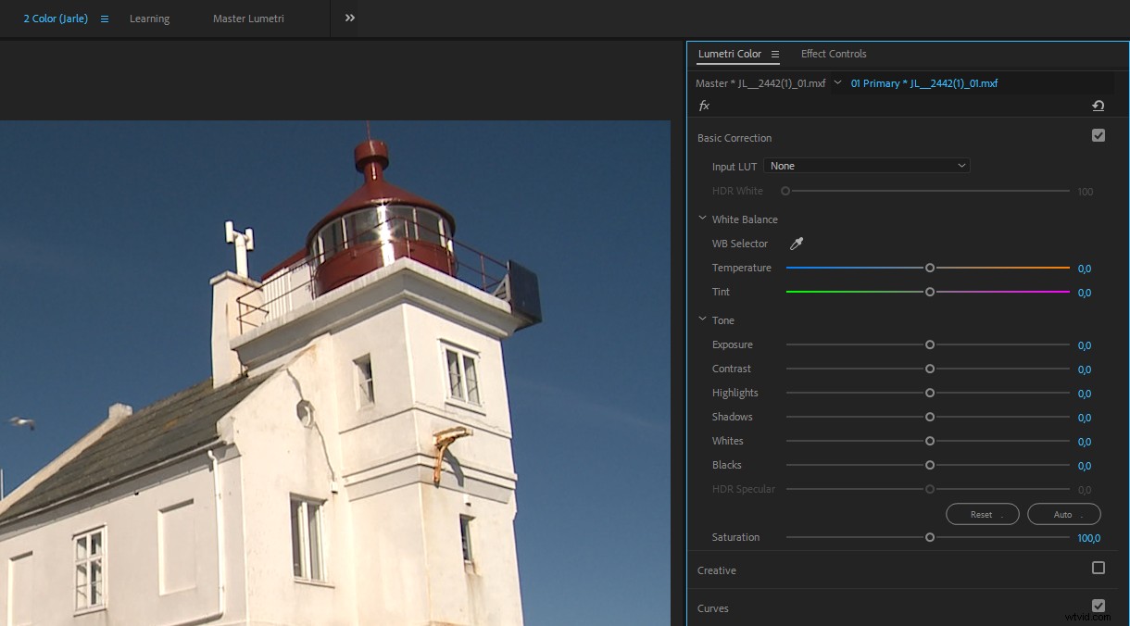Screen dimensions: 1130x626
Task: Click the Saturation slider handle
Action: click(x=930, y=536)
